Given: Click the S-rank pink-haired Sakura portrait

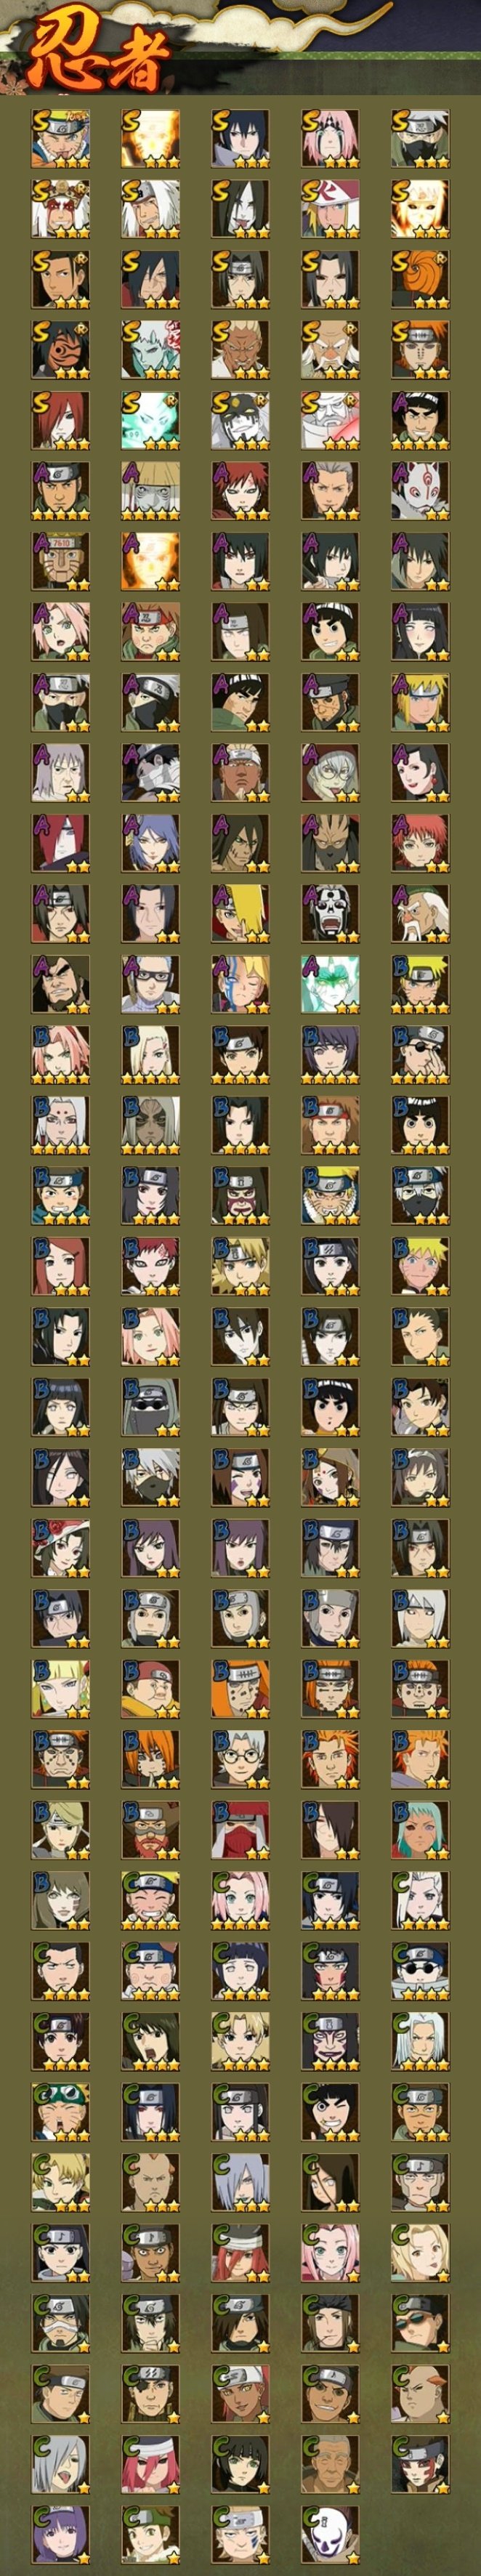Looking at the screenshot, I should click(330, 138).
